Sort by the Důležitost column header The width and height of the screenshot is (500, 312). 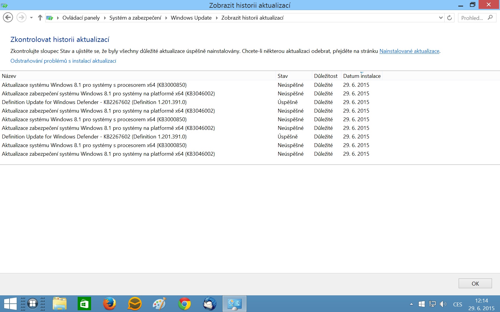(326, 76)
